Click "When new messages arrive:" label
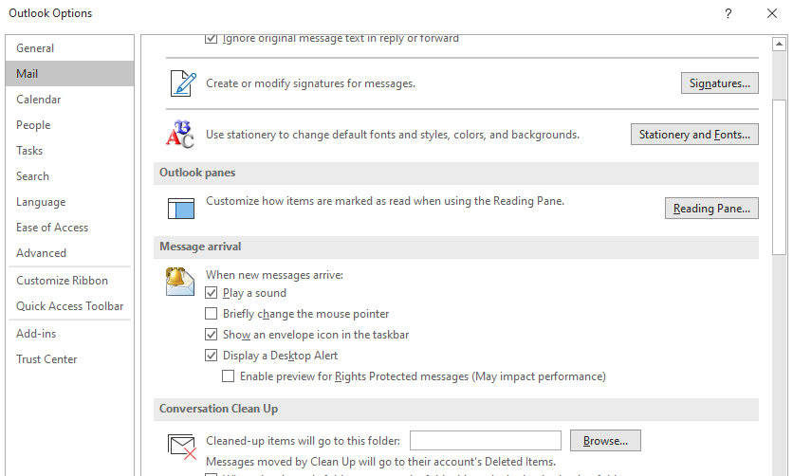 pyautogui.click(x=274, y=275)
